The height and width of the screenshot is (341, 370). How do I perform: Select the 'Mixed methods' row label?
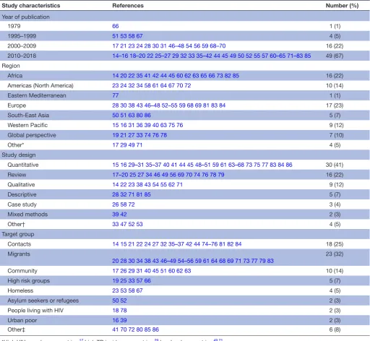click(27, 215)
